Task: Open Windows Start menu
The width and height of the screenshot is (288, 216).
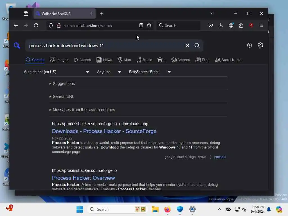Action: tap(80, 209)
